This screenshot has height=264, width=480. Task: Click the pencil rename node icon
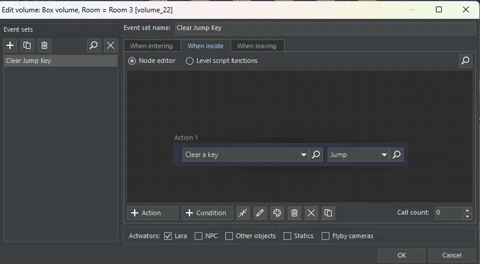coord(260,213)
